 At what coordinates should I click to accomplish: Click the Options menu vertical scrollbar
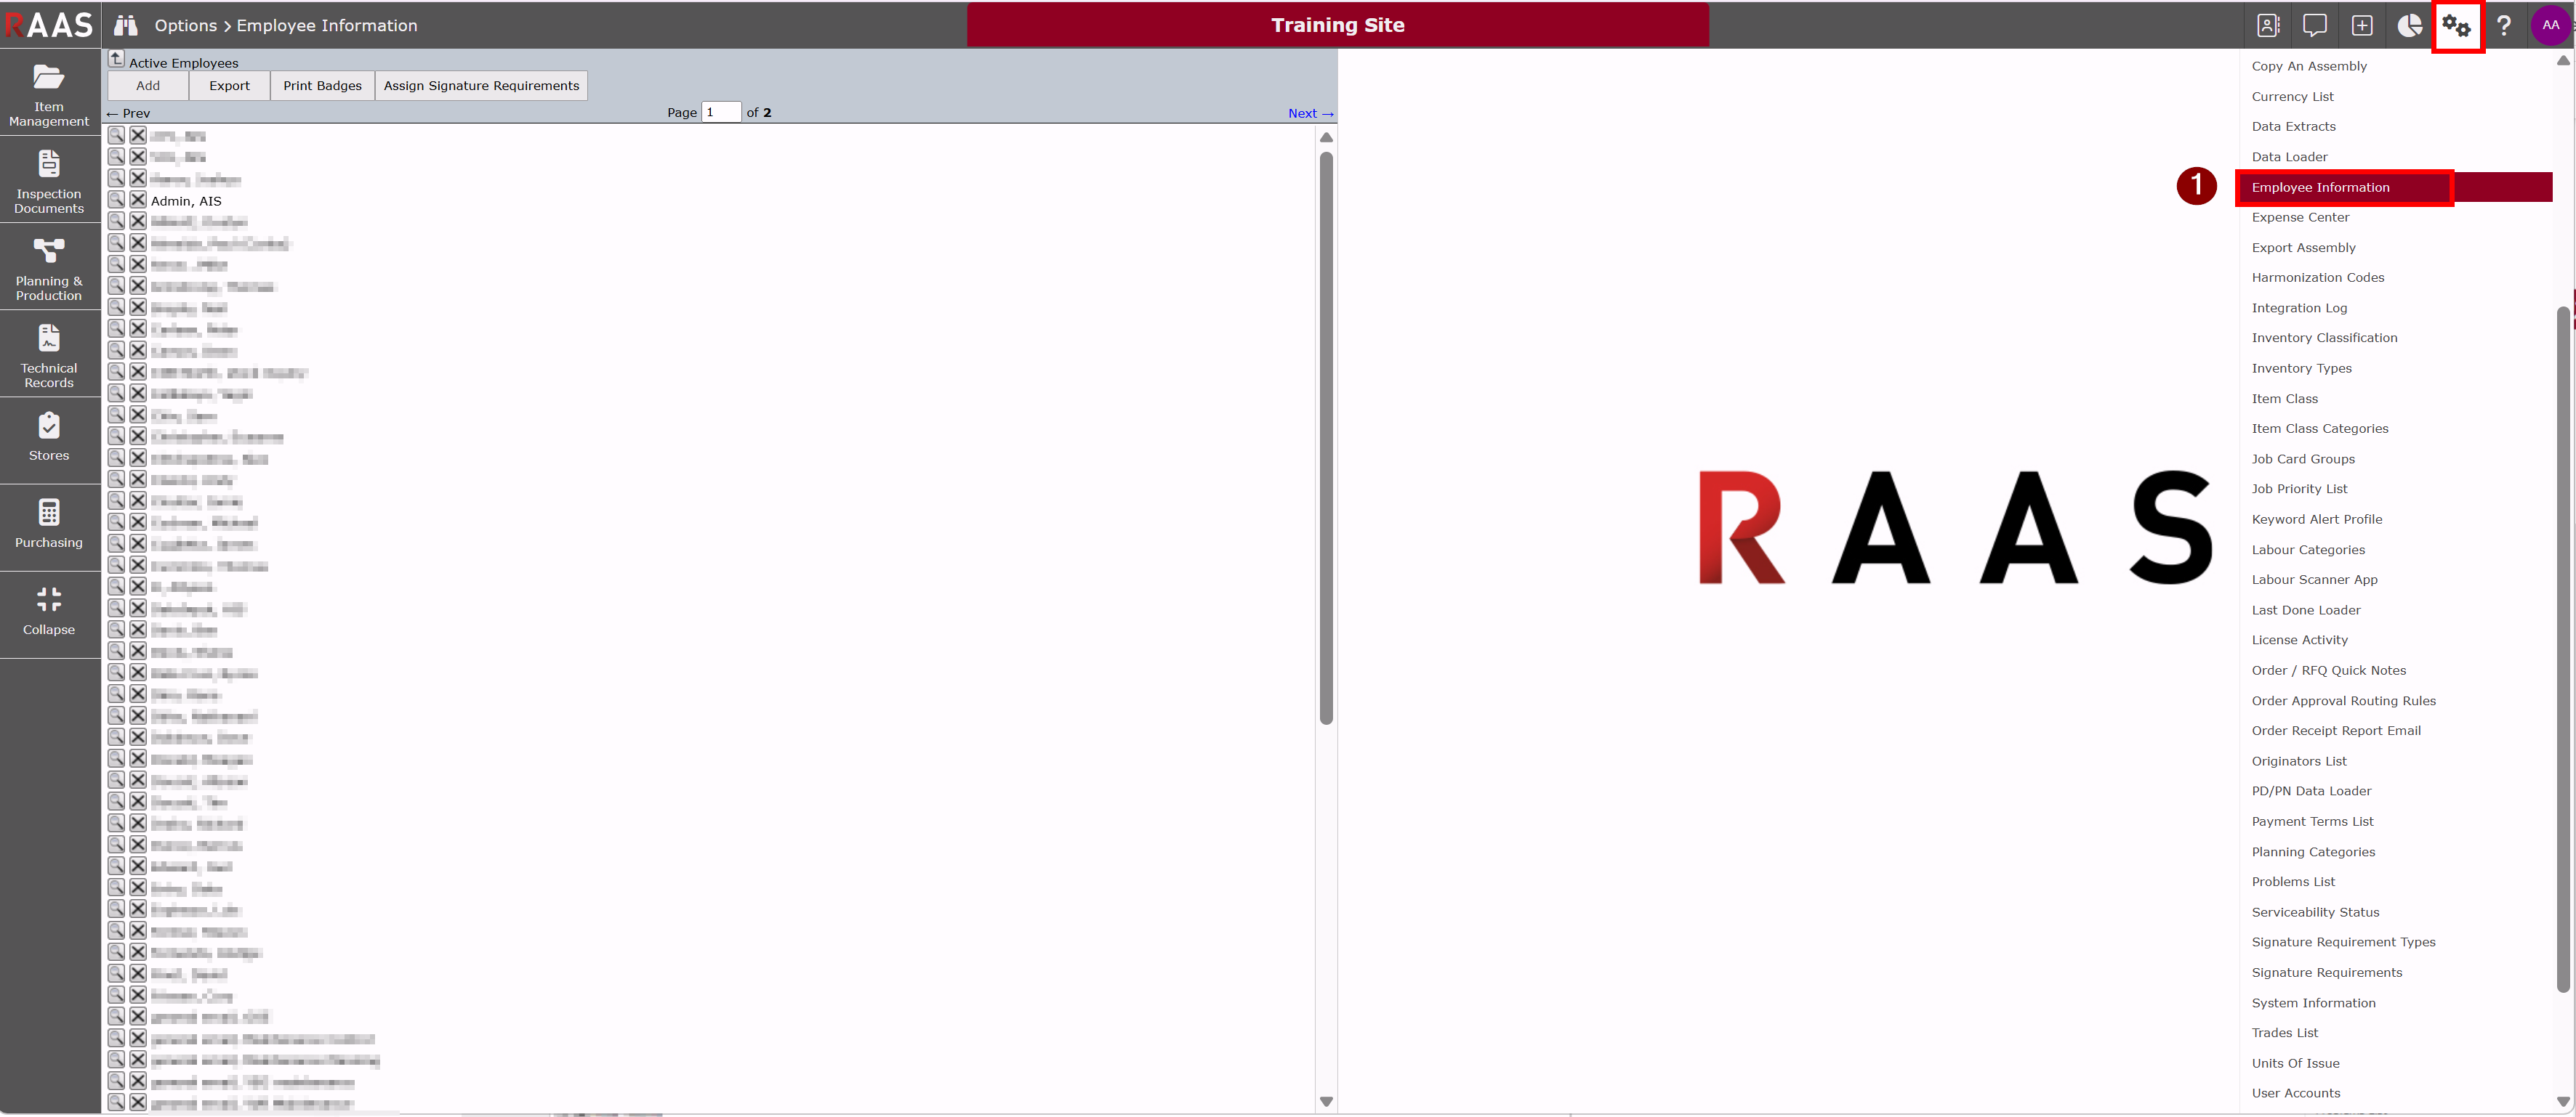(x=2563, y=649)
